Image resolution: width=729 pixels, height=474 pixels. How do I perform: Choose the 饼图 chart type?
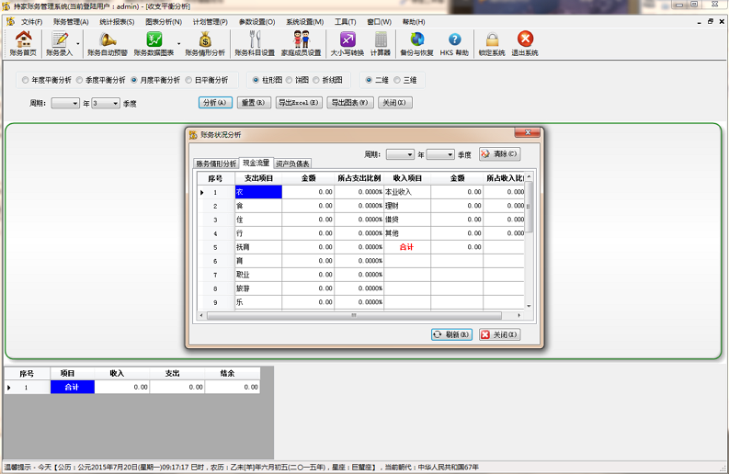[x=289, y=80]
